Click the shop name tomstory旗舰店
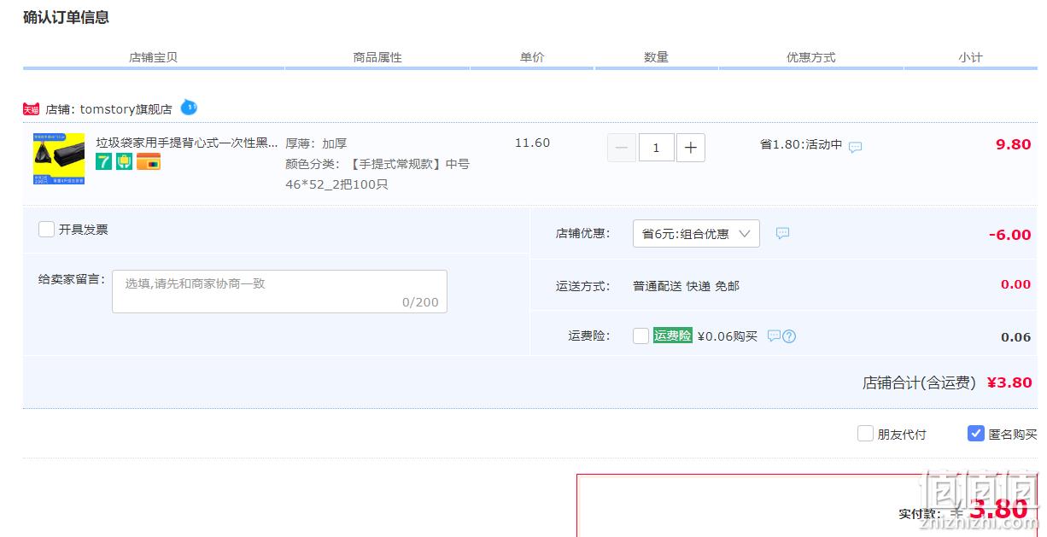The height and width of the screenshot is (537, 1047). [x=126, y=109]
